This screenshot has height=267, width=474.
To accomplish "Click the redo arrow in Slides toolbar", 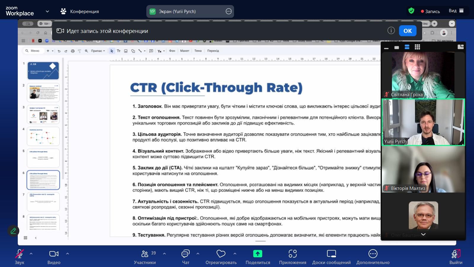I will [66, 51].
